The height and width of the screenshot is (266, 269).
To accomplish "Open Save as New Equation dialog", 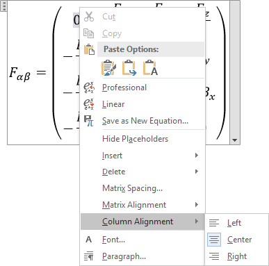I will [142, 121].
